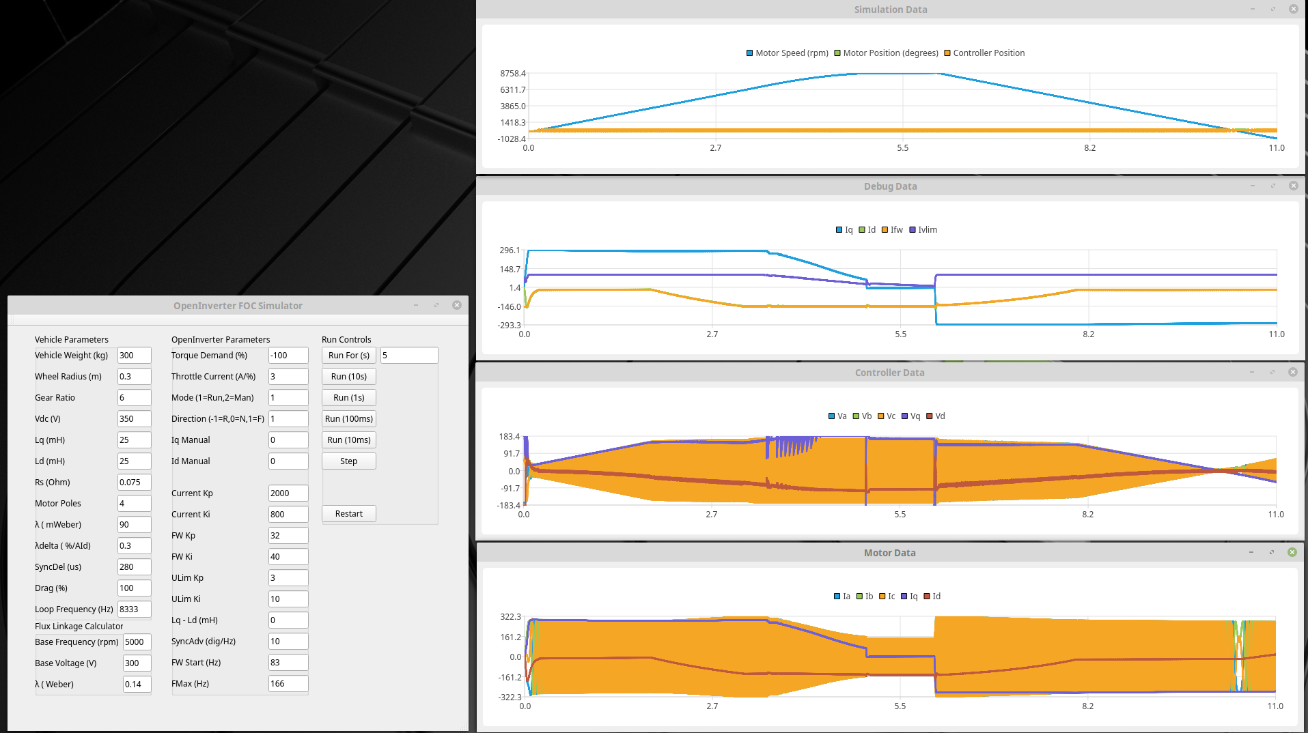The image size is (1308, 733).
Task: Click the Ic legend marker in Motor Data
Action: pos(882,597)
